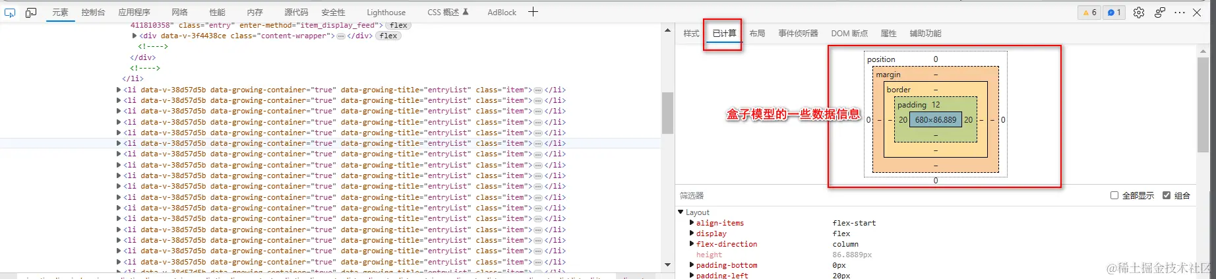Viewport: 1216px width, 279px height.
Task: Open DevTools settings gear
Action: [x=1138, y=12]
